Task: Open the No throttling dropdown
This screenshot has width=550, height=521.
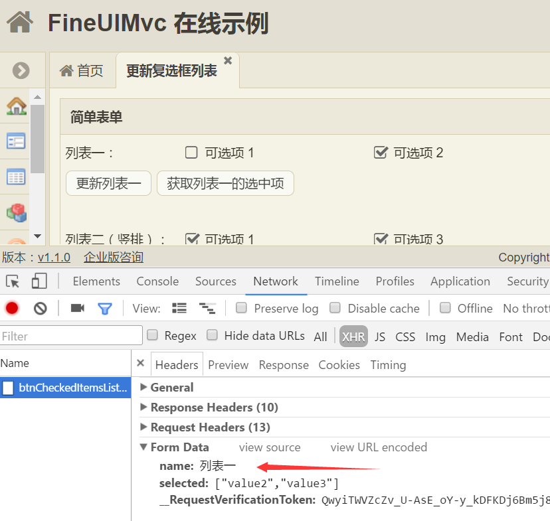Action: pos(526,309)
